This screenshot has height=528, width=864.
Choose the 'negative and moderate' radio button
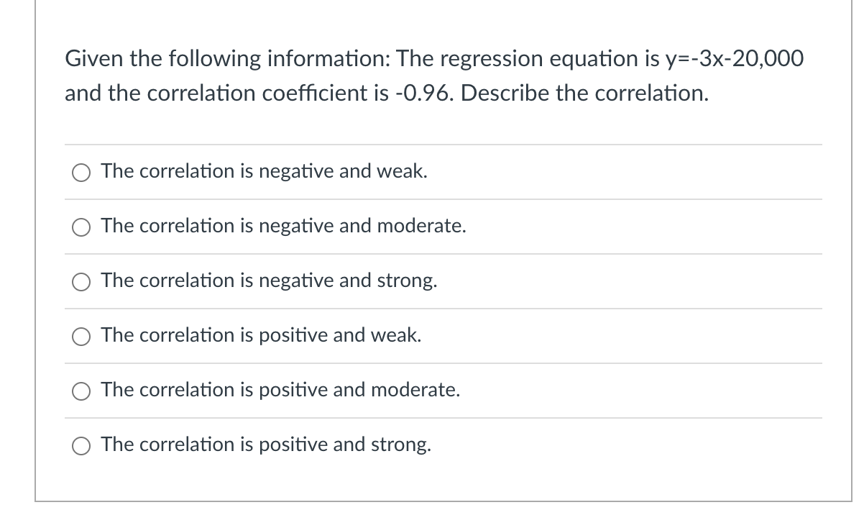coord(81,227)
